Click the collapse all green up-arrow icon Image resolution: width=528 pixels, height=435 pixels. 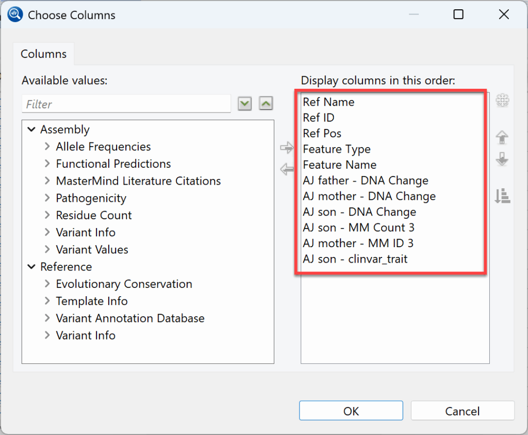click(x=266, y=103)
